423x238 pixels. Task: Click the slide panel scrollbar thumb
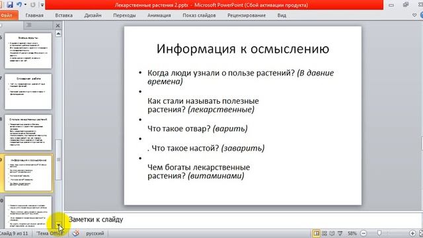point(58,159)
